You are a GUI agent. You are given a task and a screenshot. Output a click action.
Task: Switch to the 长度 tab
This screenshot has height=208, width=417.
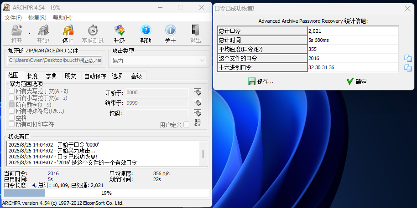32,76
